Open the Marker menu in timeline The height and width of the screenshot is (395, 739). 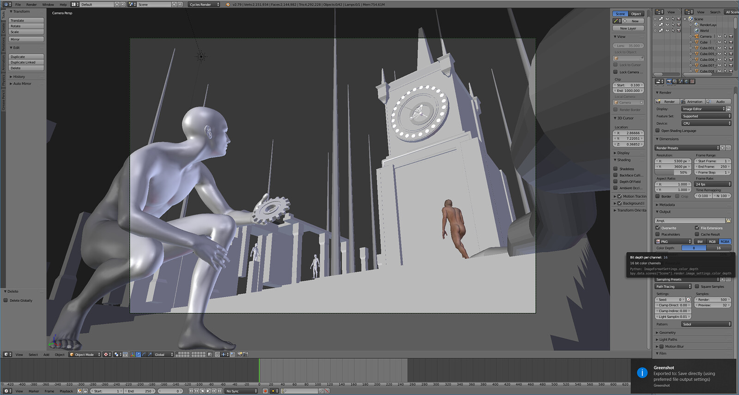point(34,391)
